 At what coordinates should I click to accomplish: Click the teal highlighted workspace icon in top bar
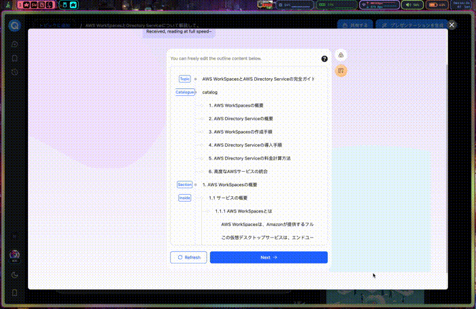click(x=73, y=5)
